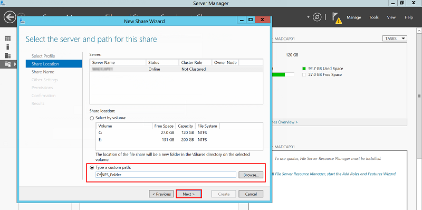Select Local Server icon in sidebar
The image size is (422, 210).
[8, 47]
